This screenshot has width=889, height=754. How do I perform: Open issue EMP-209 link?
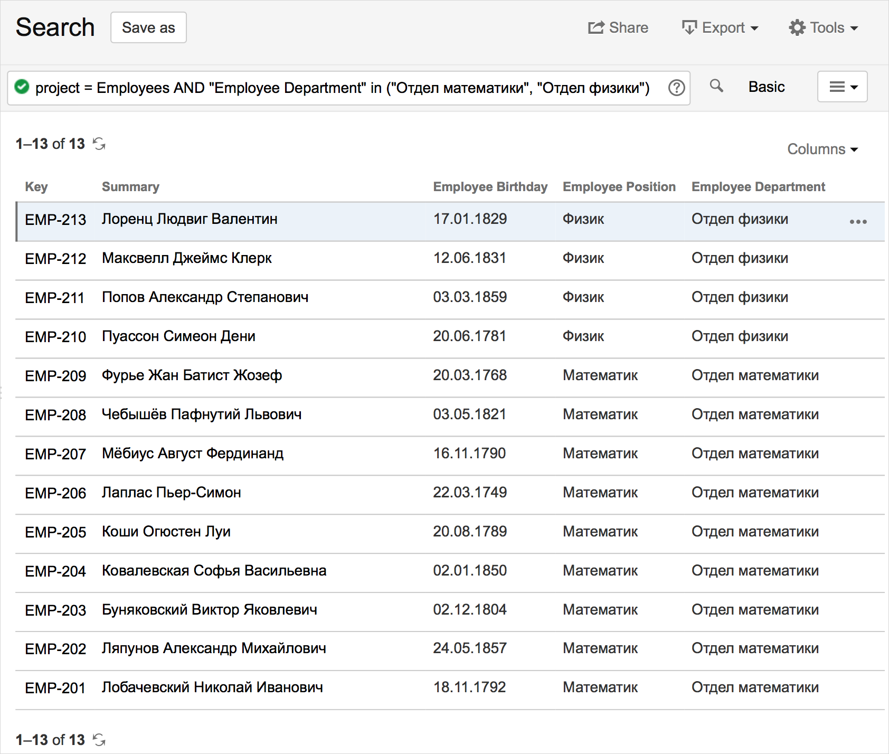point(55,376)
